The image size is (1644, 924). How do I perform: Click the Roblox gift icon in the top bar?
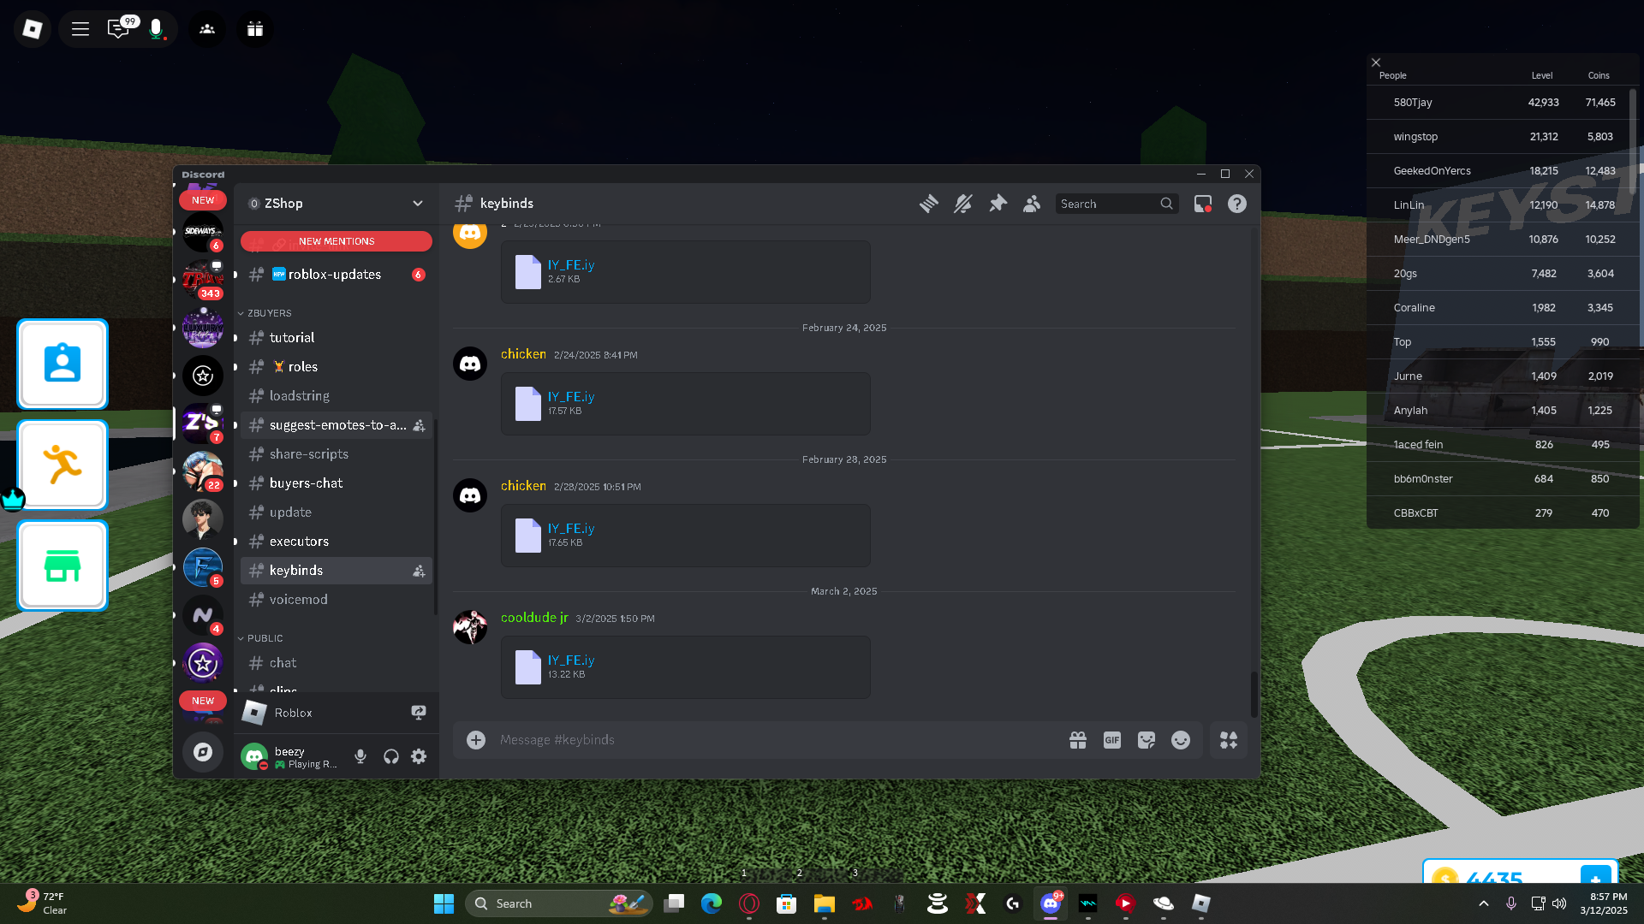255,29
